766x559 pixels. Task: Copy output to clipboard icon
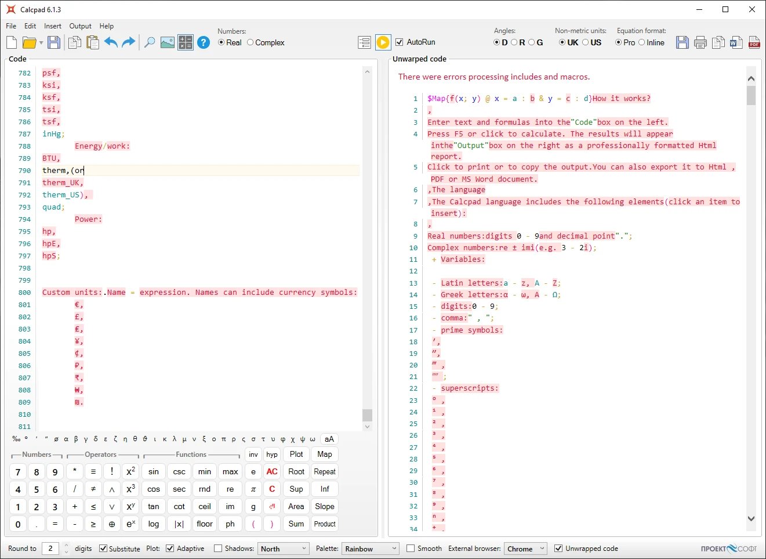(x=718, y=42)
